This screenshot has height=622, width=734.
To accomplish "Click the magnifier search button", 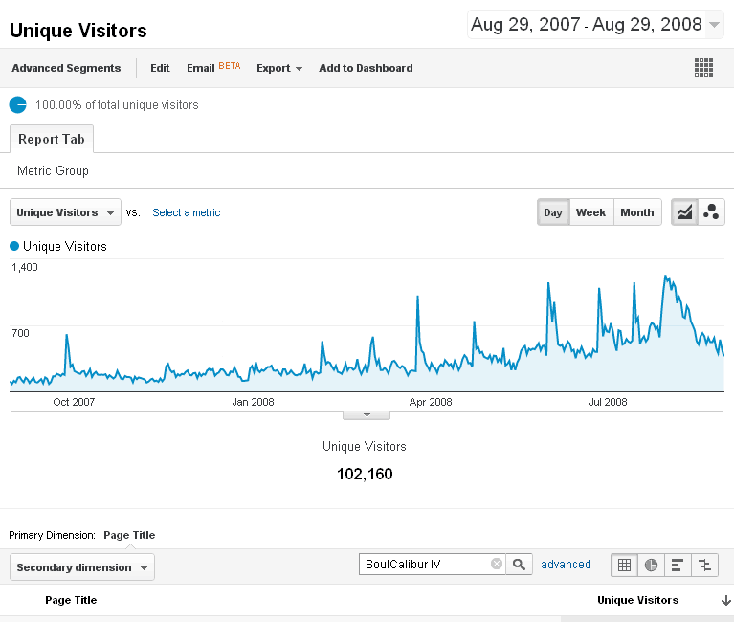I will (519, 565).
